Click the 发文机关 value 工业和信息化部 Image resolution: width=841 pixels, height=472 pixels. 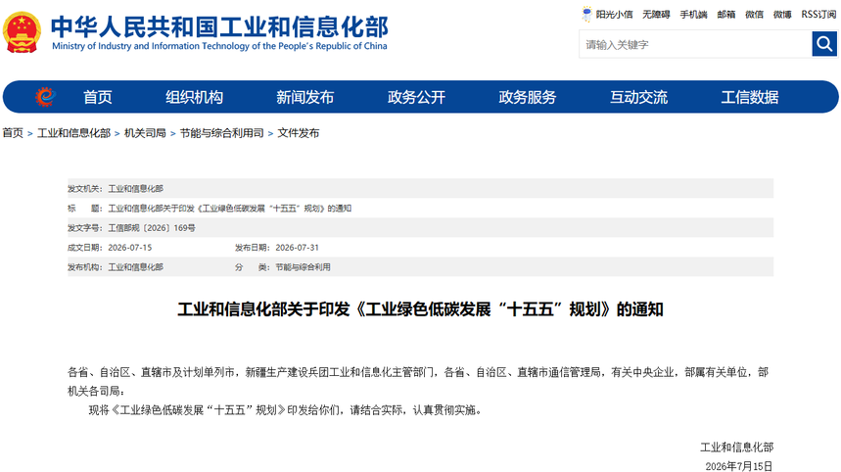[136, 189]
